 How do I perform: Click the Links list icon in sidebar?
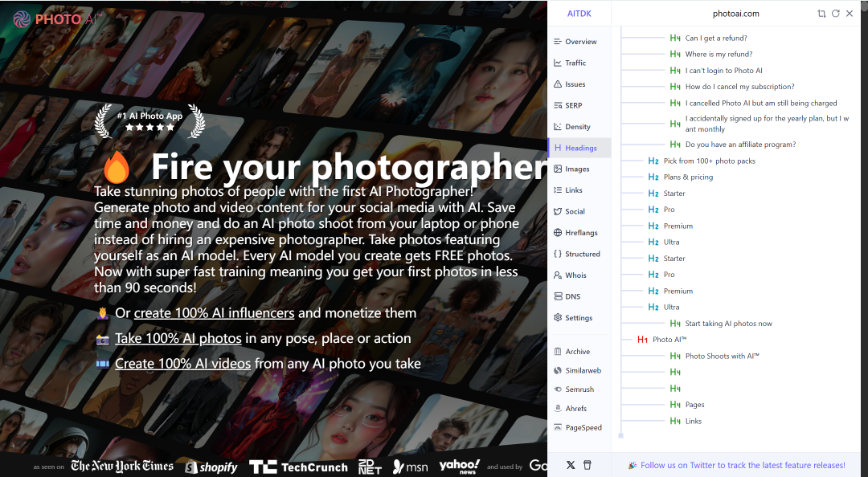[558, 190]
